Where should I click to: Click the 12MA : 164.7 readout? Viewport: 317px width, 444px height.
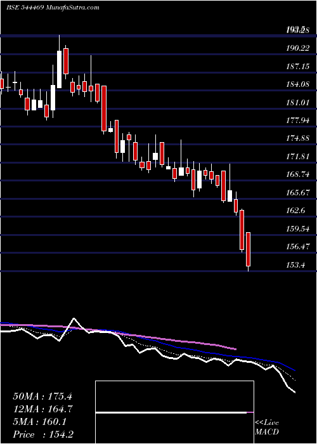click(42, 409)
